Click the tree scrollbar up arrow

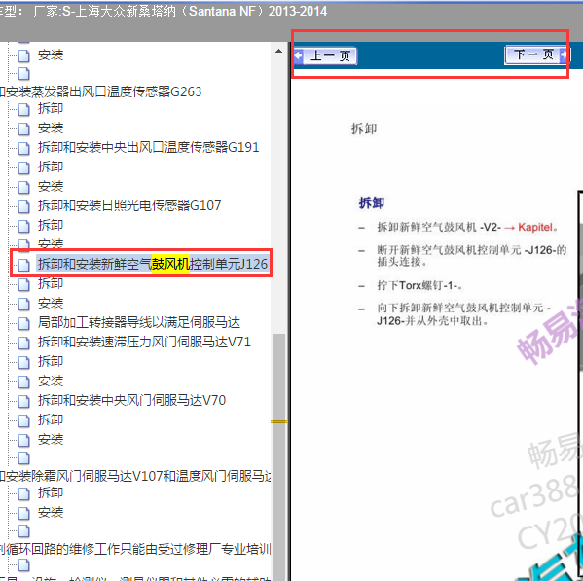279,52
